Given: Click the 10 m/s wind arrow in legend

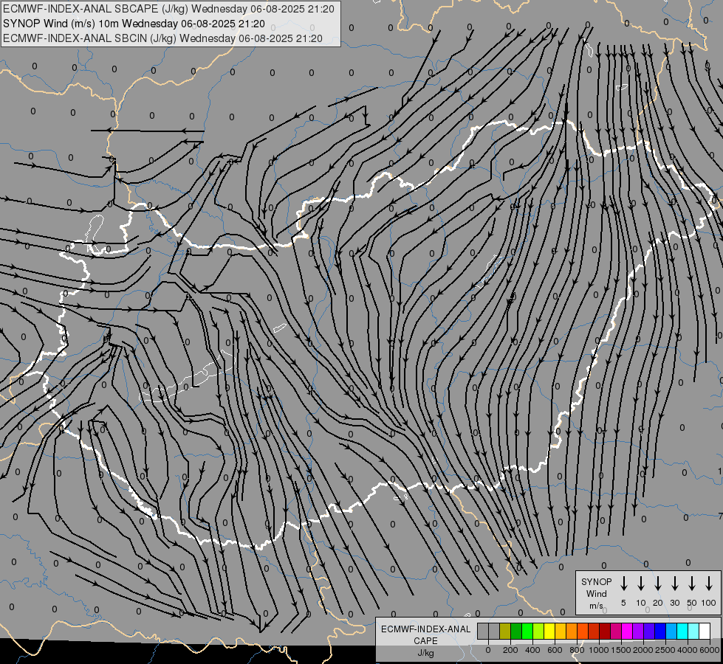Looking at the screenshot, I should tap(640, 584).
